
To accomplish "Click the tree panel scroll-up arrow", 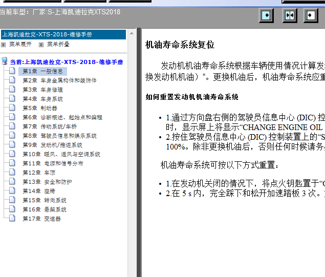I will tap(132, 33).
